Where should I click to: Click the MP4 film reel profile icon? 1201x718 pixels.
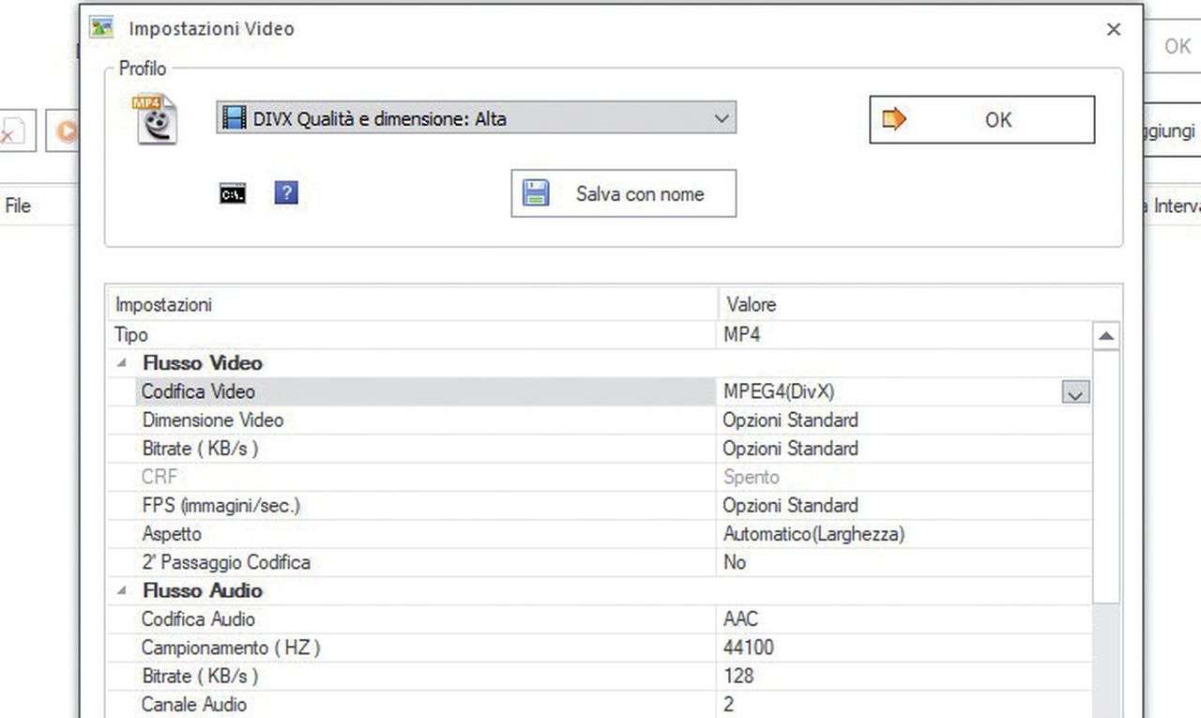[155, 119]
